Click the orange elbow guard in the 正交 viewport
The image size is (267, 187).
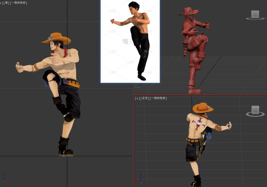(x=218, y=127)
